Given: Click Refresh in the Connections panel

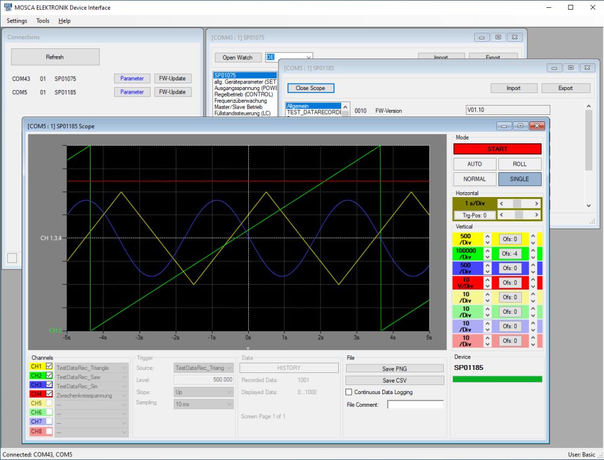Looking at the screenshot, I should click(x=55, y=57).
